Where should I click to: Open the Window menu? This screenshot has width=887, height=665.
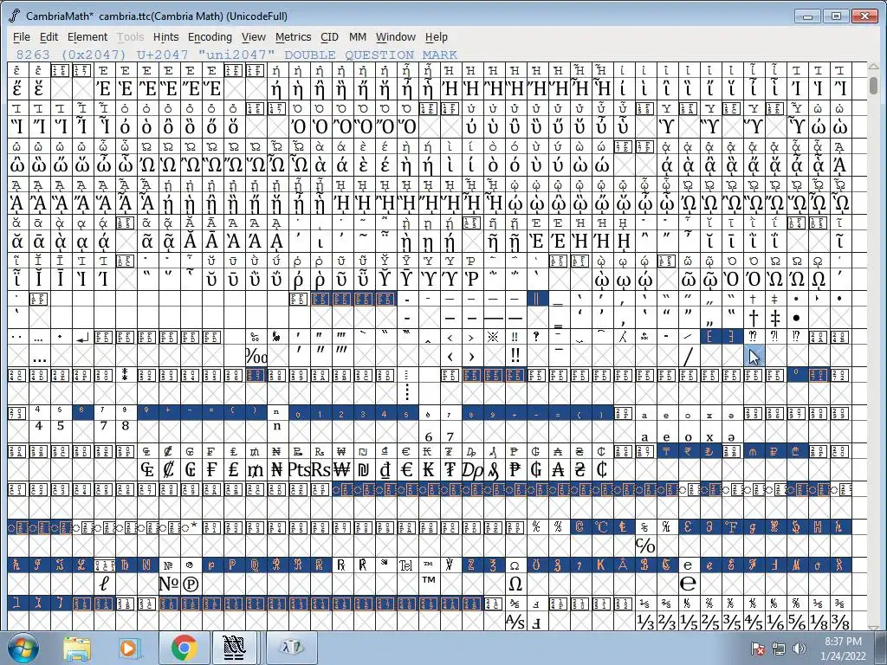395,36
